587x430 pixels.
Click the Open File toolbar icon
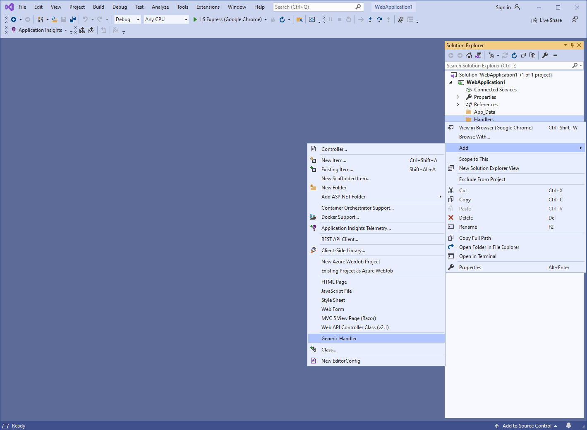point(54,19)
